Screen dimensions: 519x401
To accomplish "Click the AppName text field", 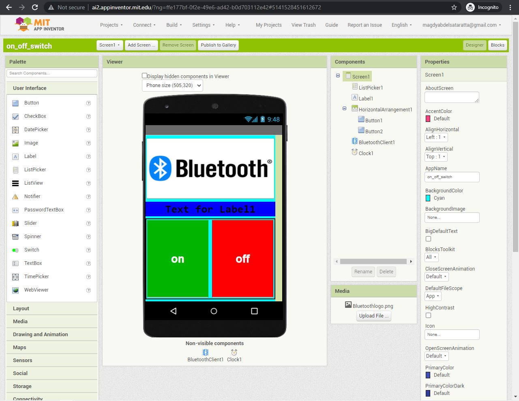I will (452, 177).
